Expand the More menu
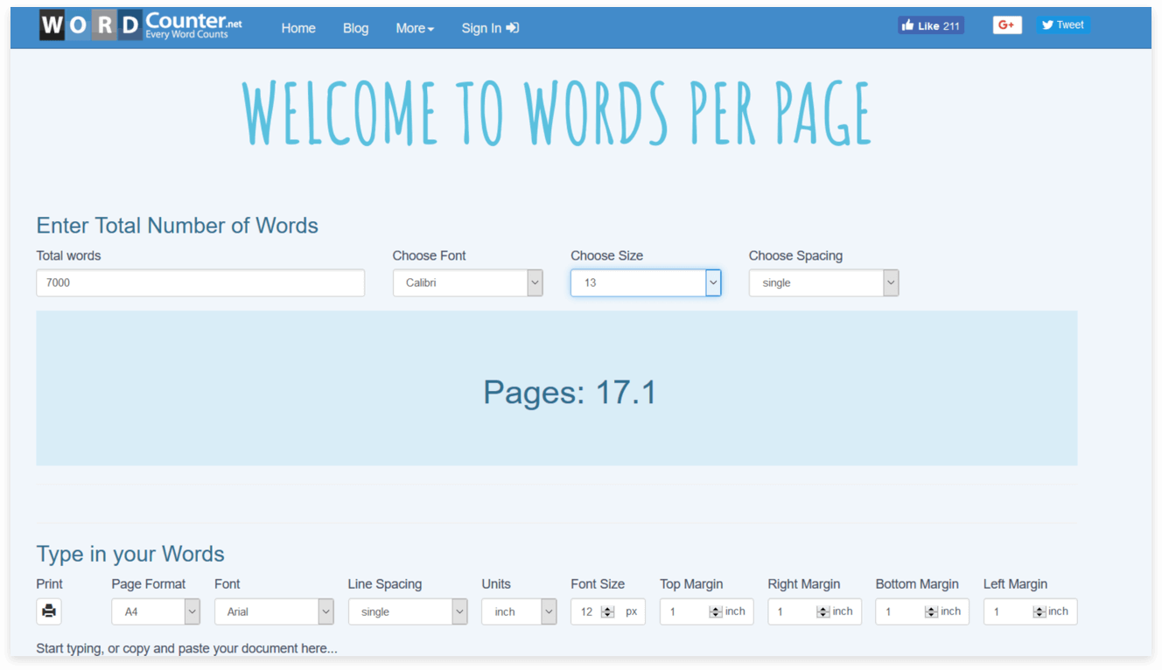This screenshot has width=1162, height=670. [415, 28]
